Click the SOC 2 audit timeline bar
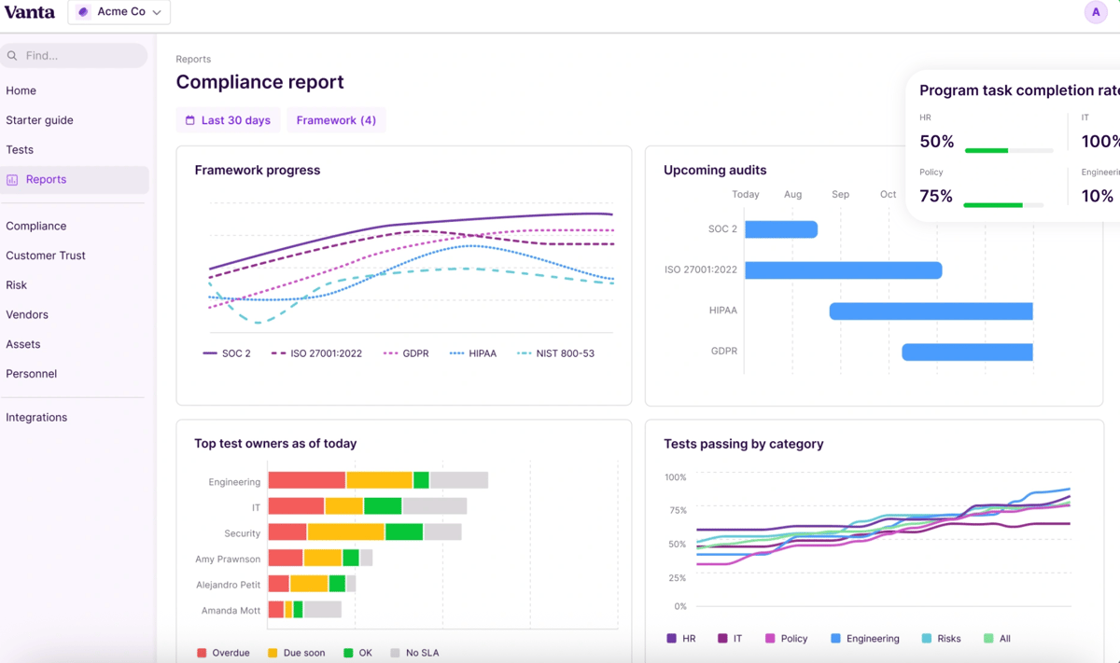Image resolution: width=1120 pixels, height=663 pixels. tap(781, 229)
